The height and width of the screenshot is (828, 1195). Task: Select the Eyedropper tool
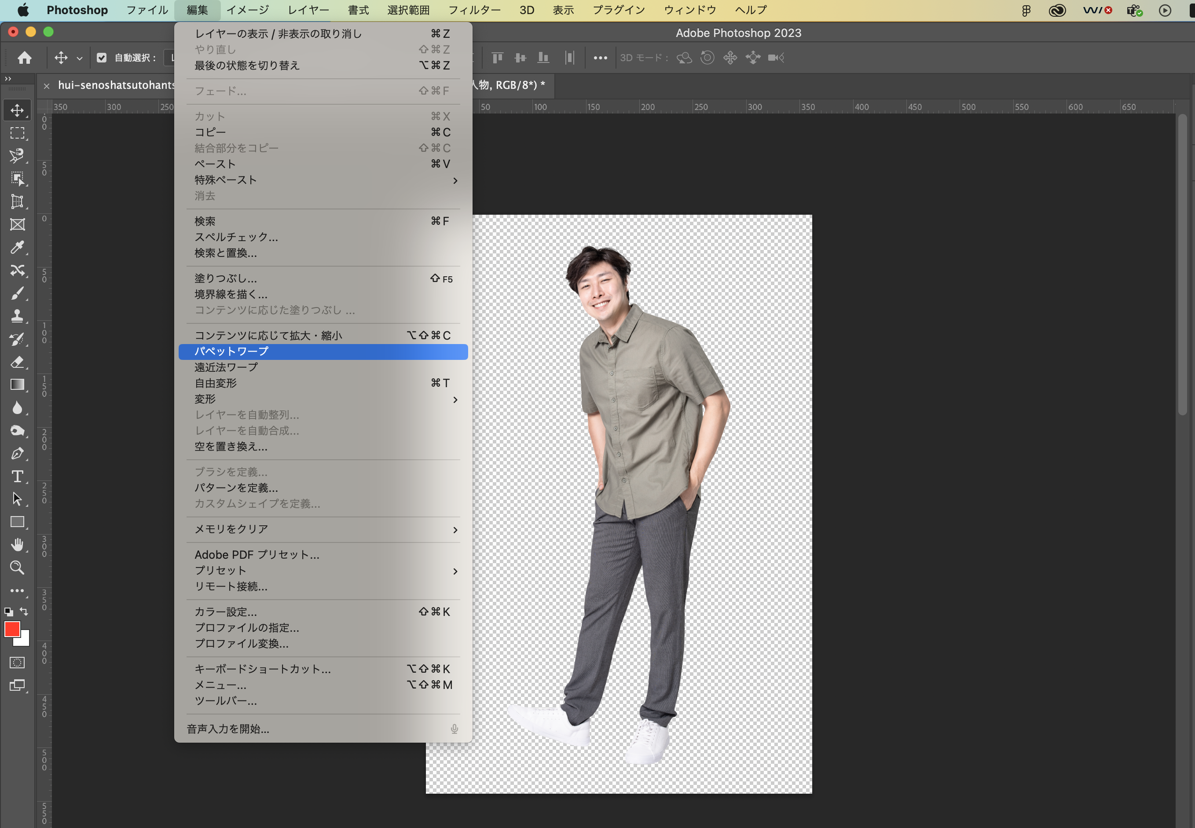(17, 247)
